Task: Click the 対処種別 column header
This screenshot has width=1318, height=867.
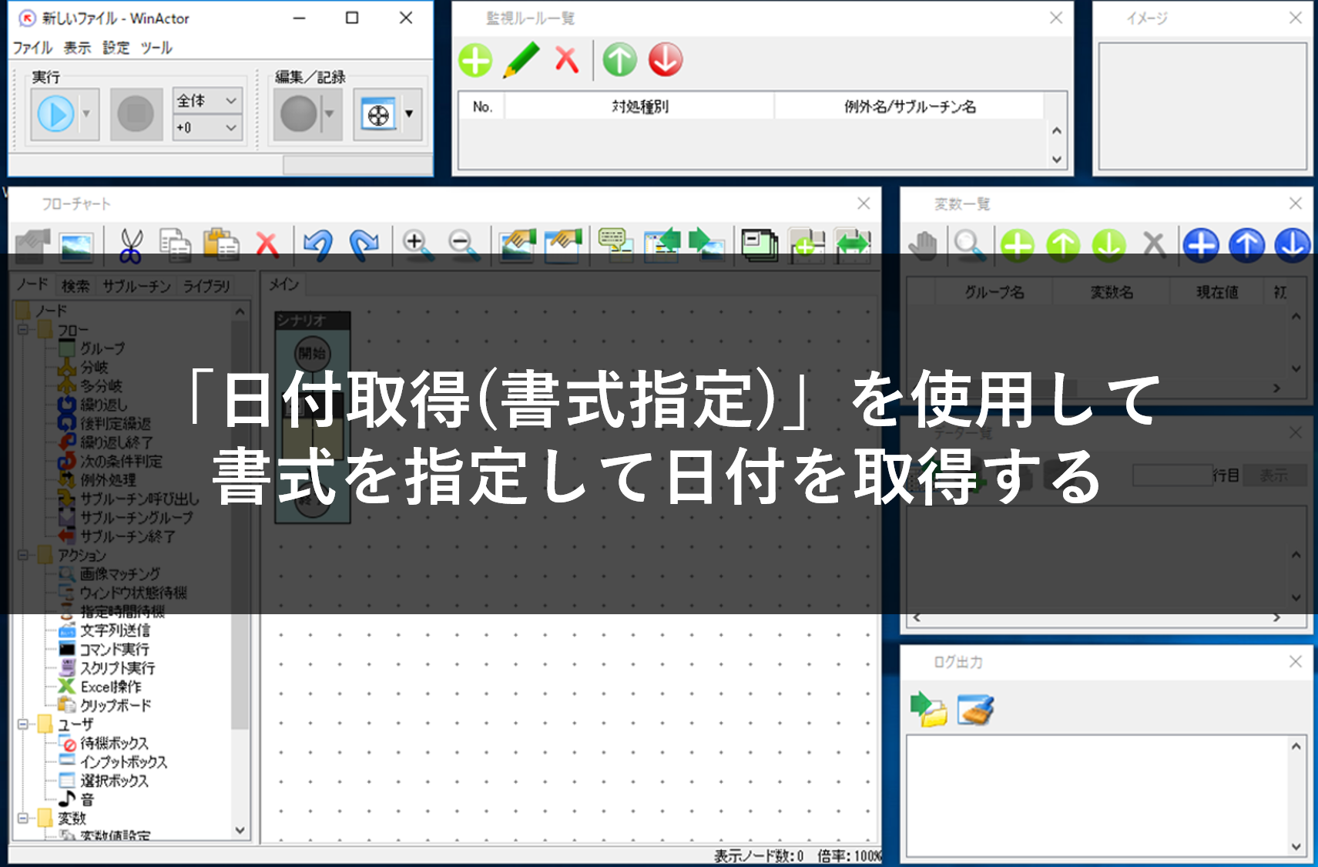Action: pyautogui.click(x=639, y=106)
